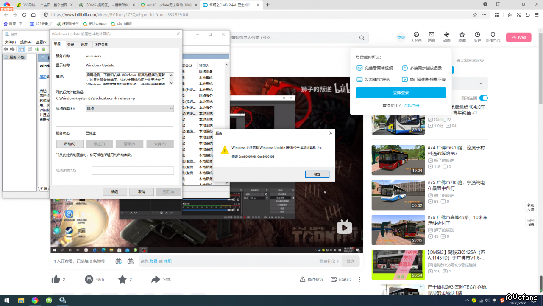This screenshot has width=543, height=306.
Task: Open the 启动类型 startup type dropdown
Action: point(130,109)
